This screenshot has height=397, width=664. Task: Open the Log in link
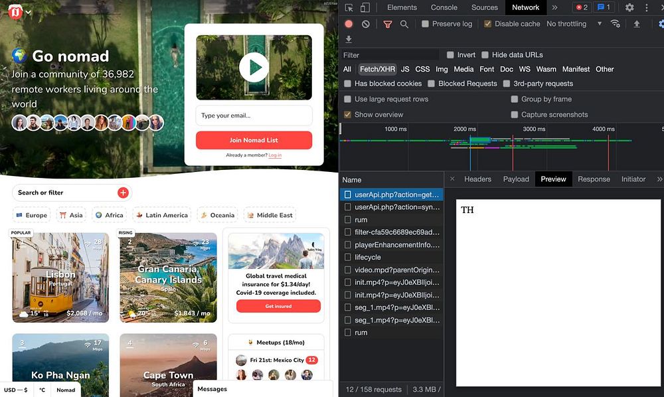(275, 155)
